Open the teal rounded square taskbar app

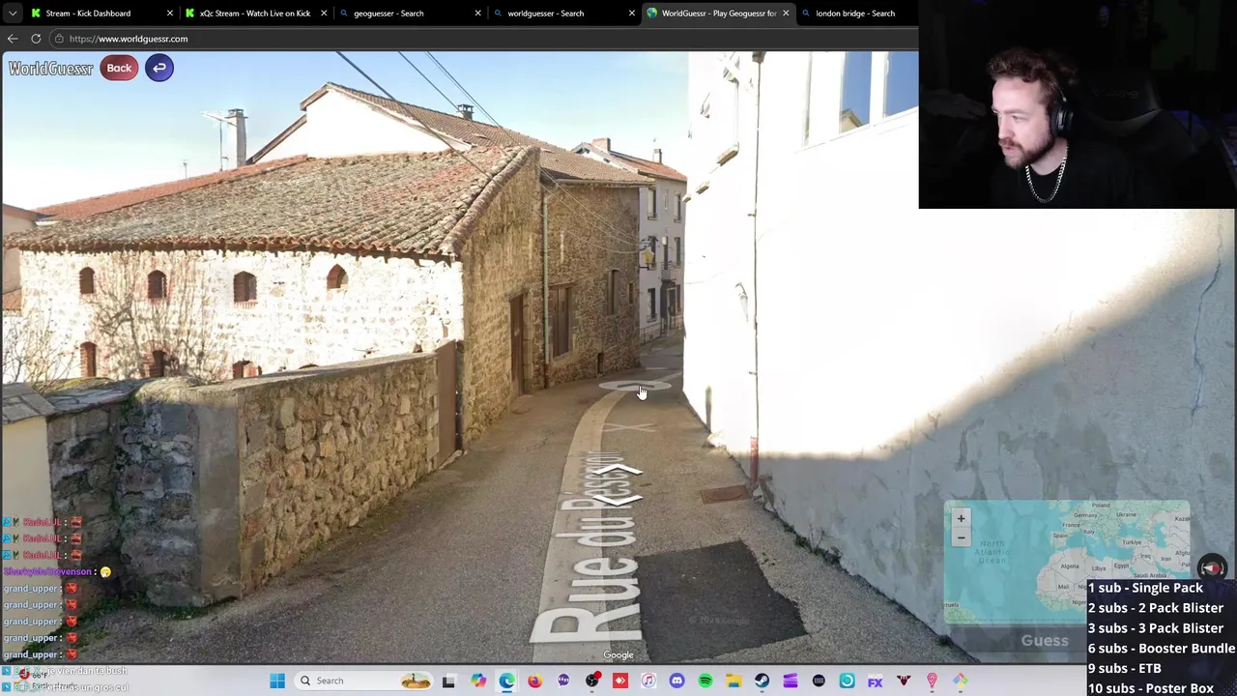847,681
